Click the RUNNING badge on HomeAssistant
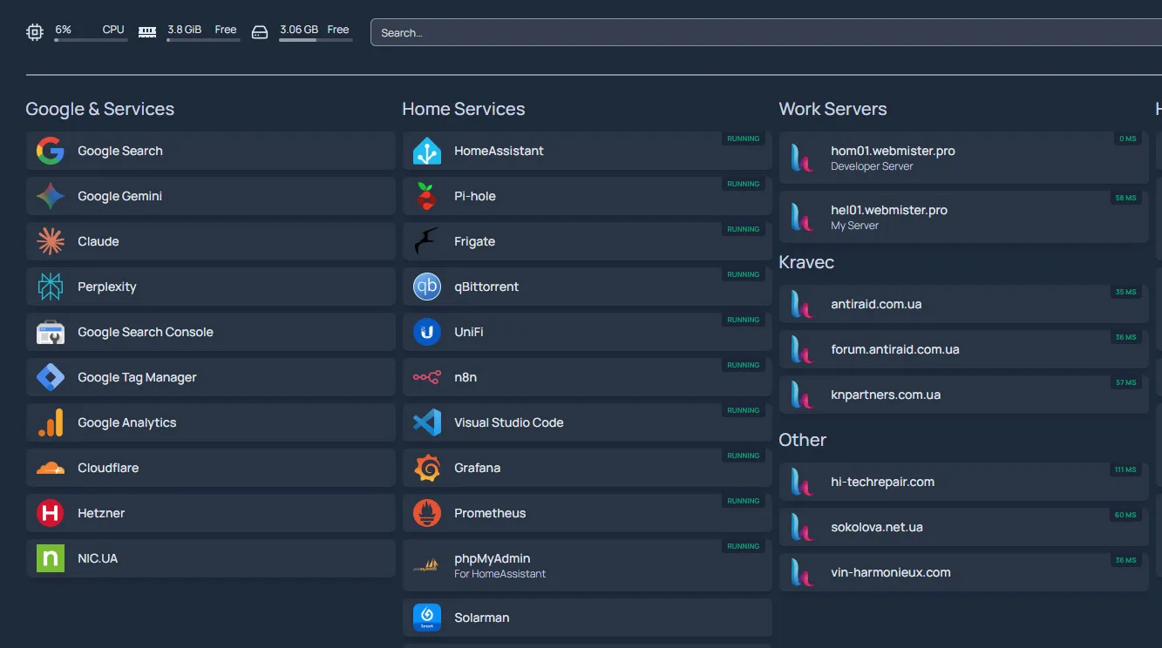The width and height of the screenshot is (1162, 648). point(744,138)
